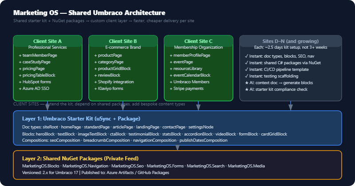
Task: Click 'landingPage' in the Doc types line
Action: (x=148, y=127)
